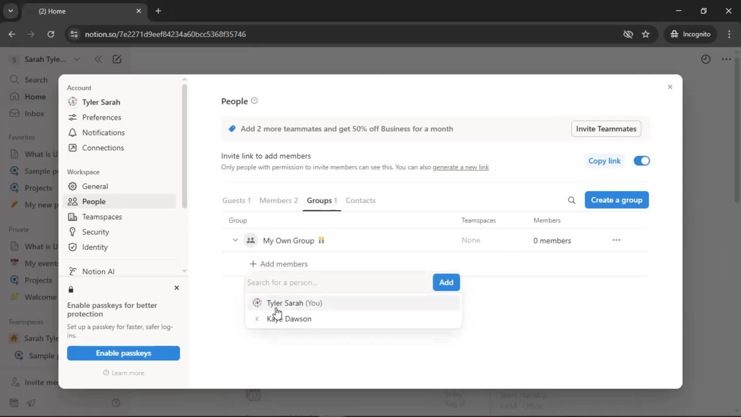Focus the Search for a person field
This screenshot has height=417, width=741.
pyautogui.click(x=338, y=282)
